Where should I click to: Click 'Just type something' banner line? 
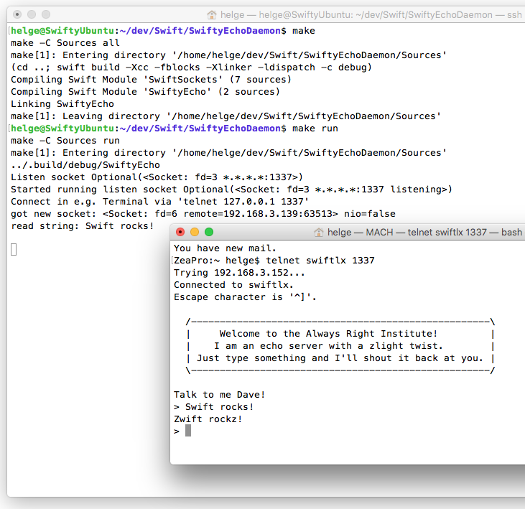point(340,358)
